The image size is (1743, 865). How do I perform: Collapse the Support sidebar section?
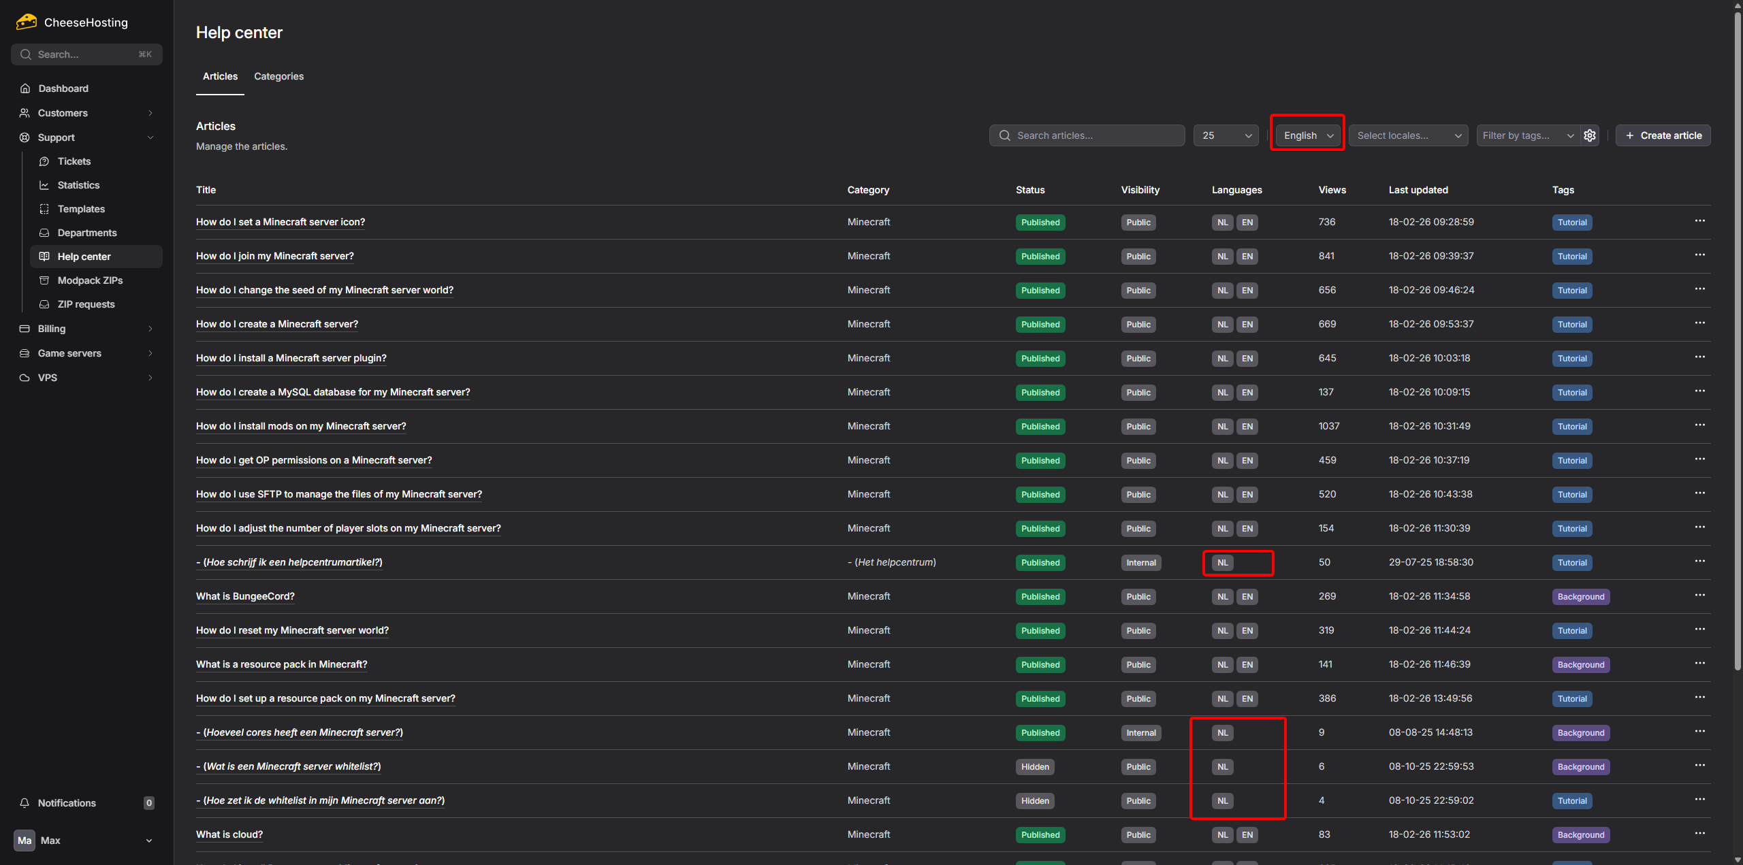150,137
